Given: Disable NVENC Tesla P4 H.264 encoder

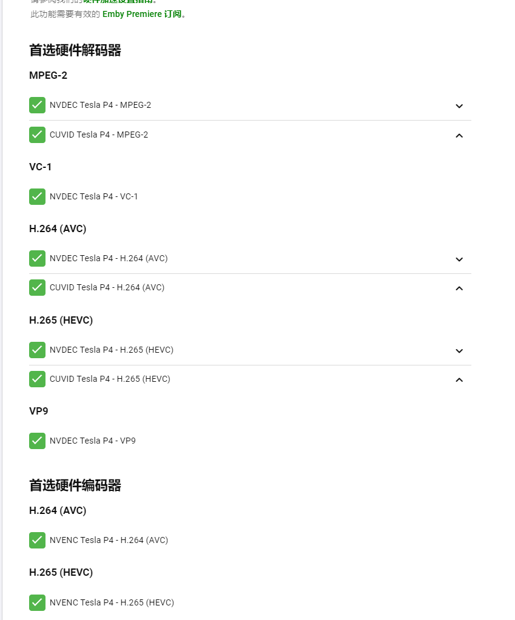Looking at the screenshot, I should click(x=37, y=540).
